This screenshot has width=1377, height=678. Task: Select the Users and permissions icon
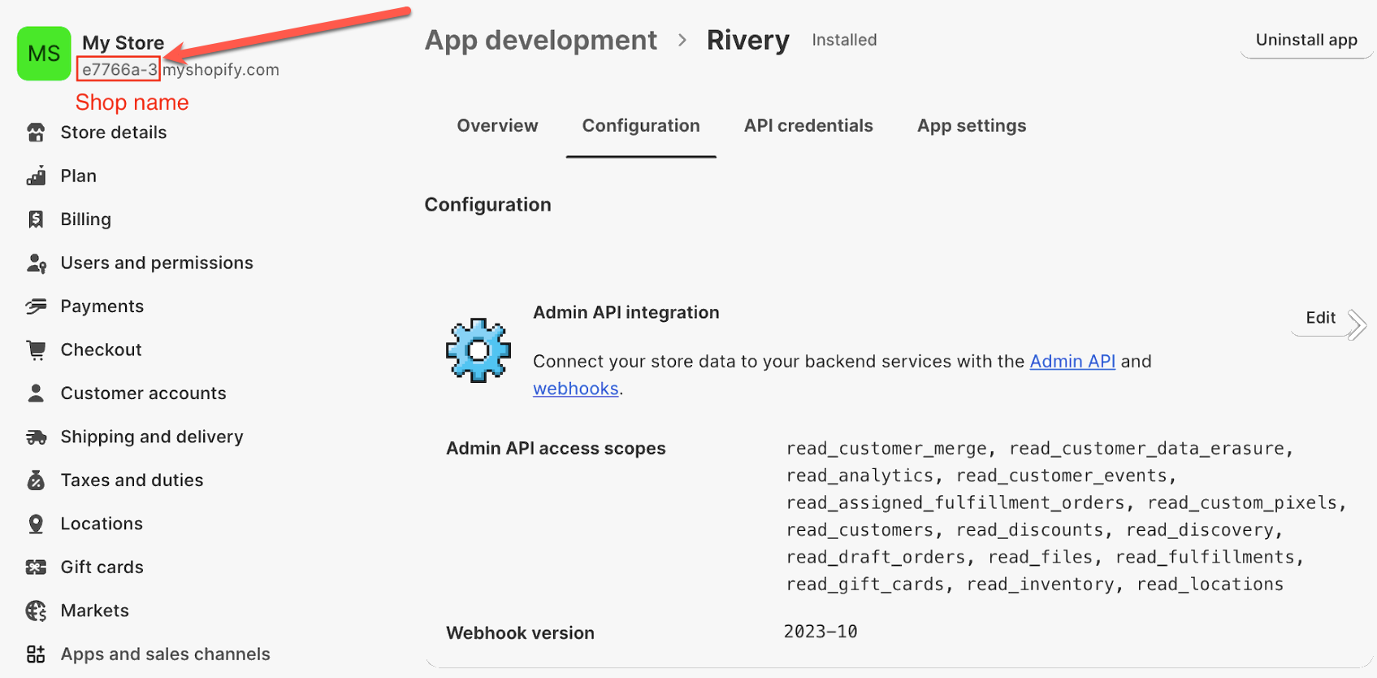coord(36,263)
